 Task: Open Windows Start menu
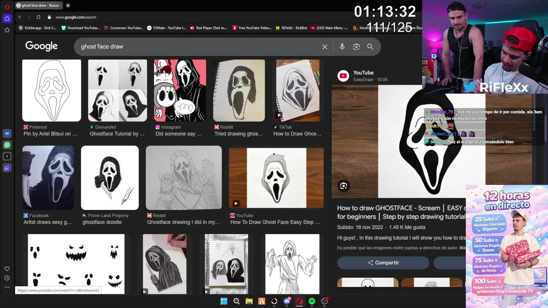[224, 301]
